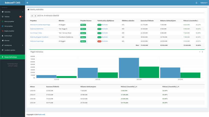209x117 pixels.
Task: Open Baigti projektai in the sidebar
Action: coord(12,31)
